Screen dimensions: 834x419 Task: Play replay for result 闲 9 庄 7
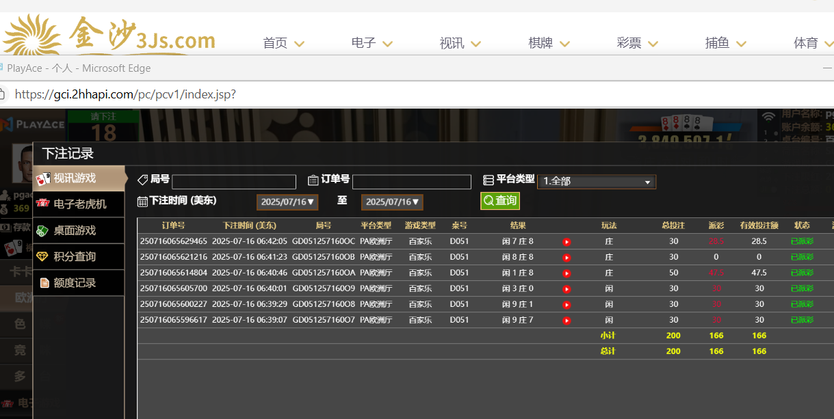[566, 321]
